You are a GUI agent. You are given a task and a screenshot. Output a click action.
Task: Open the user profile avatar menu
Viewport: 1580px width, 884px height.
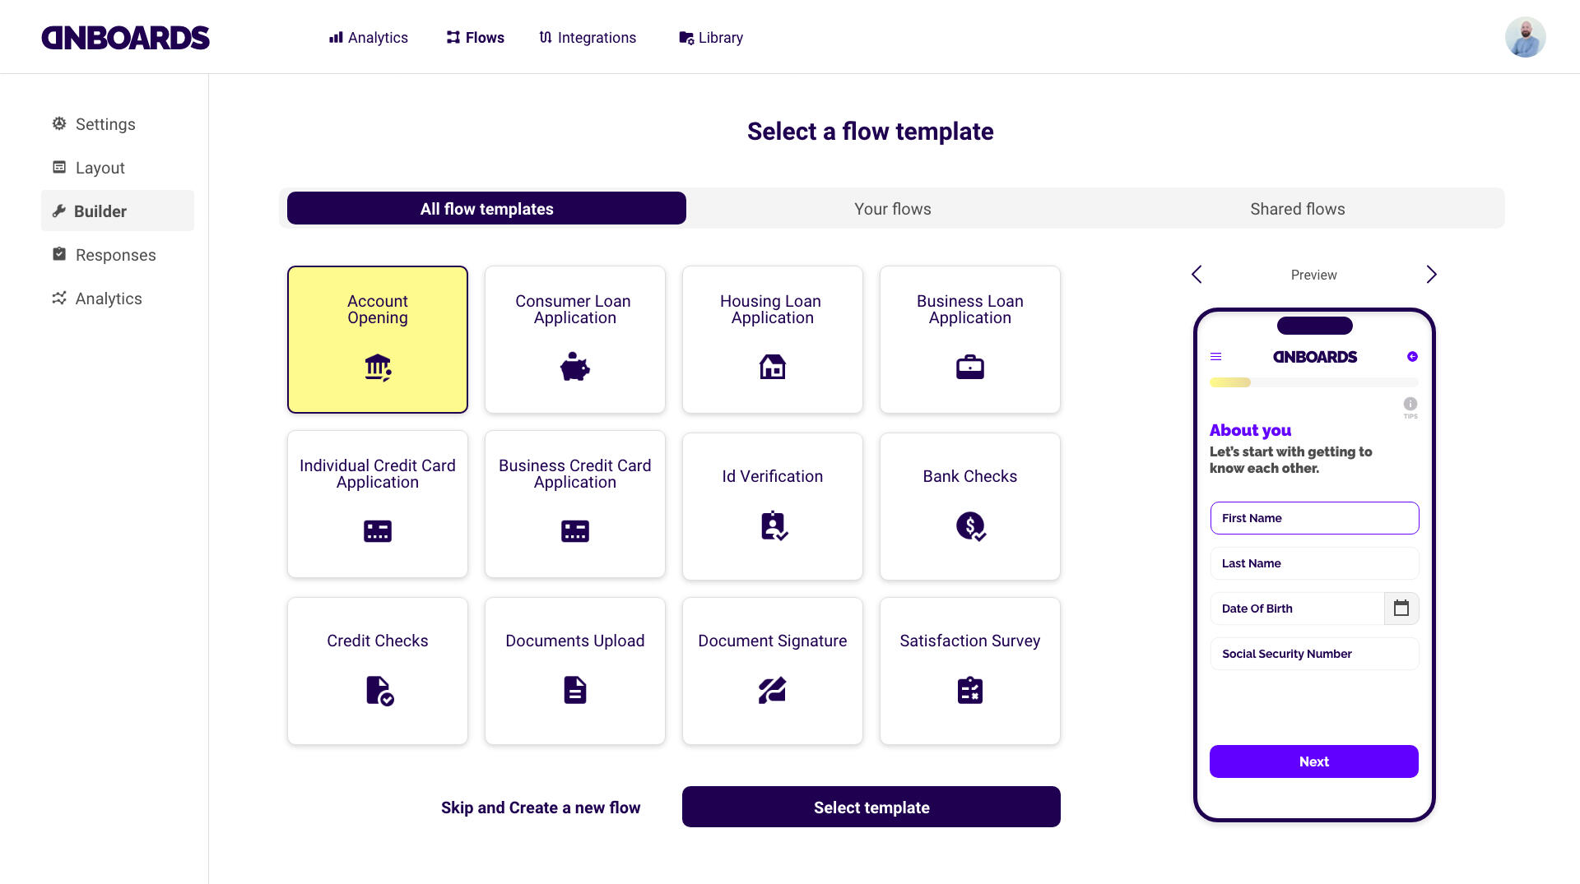1525,37
